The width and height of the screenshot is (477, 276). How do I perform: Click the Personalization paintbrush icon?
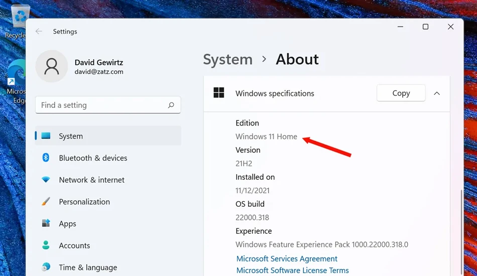tap(46, 201)
